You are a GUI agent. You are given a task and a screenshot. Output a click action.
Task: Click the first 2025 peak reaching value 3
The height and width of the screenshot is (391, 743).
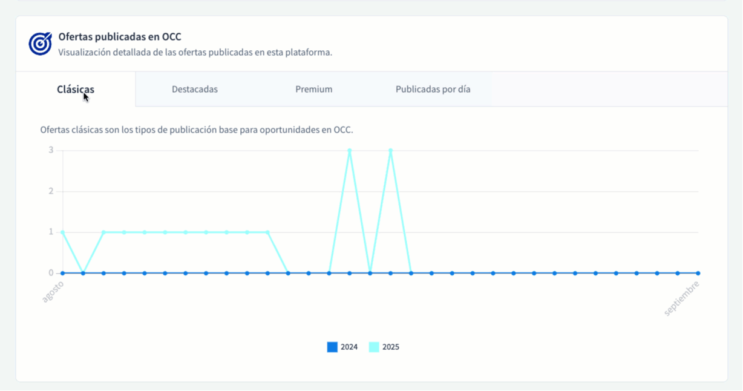click(350, 149)
